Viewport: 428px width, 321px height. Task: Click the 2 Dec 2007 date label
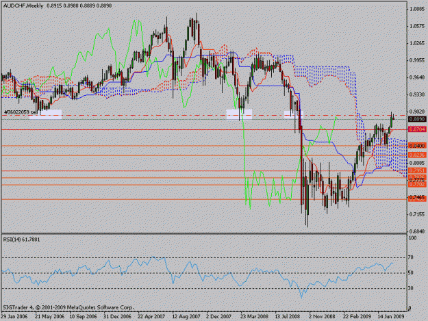219,317
